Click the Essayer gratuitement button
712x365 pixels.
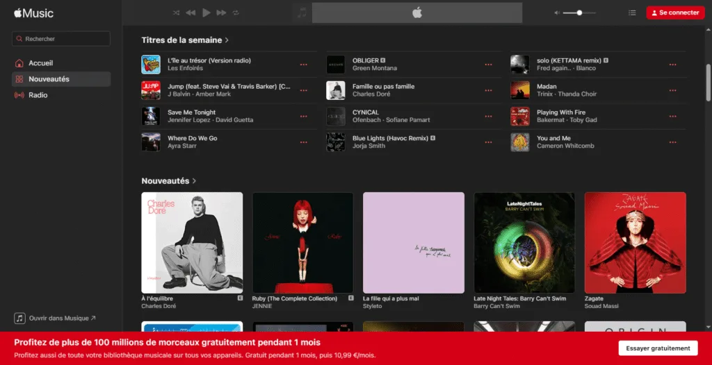(x=658, y=348)
